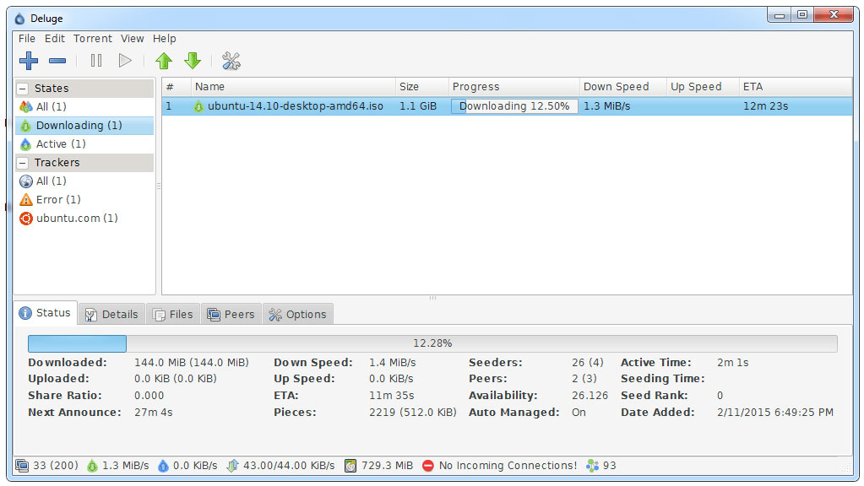Select All (1) under States
The image size is (864, 486).
pyautogui.click(x=84, y=107)
